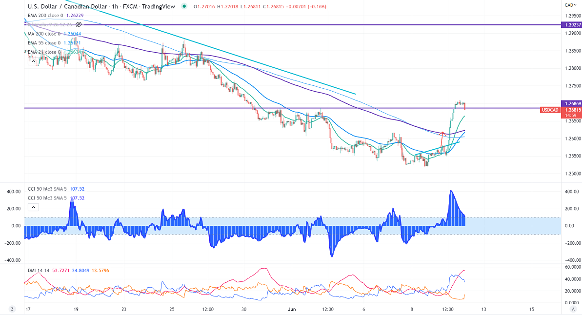Click the 1.25000 price scale label

coord(572,174)
